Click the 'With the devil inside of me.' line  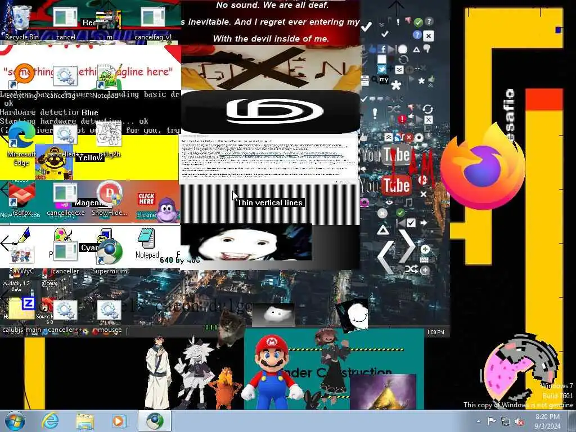click(x=271, y=38)
